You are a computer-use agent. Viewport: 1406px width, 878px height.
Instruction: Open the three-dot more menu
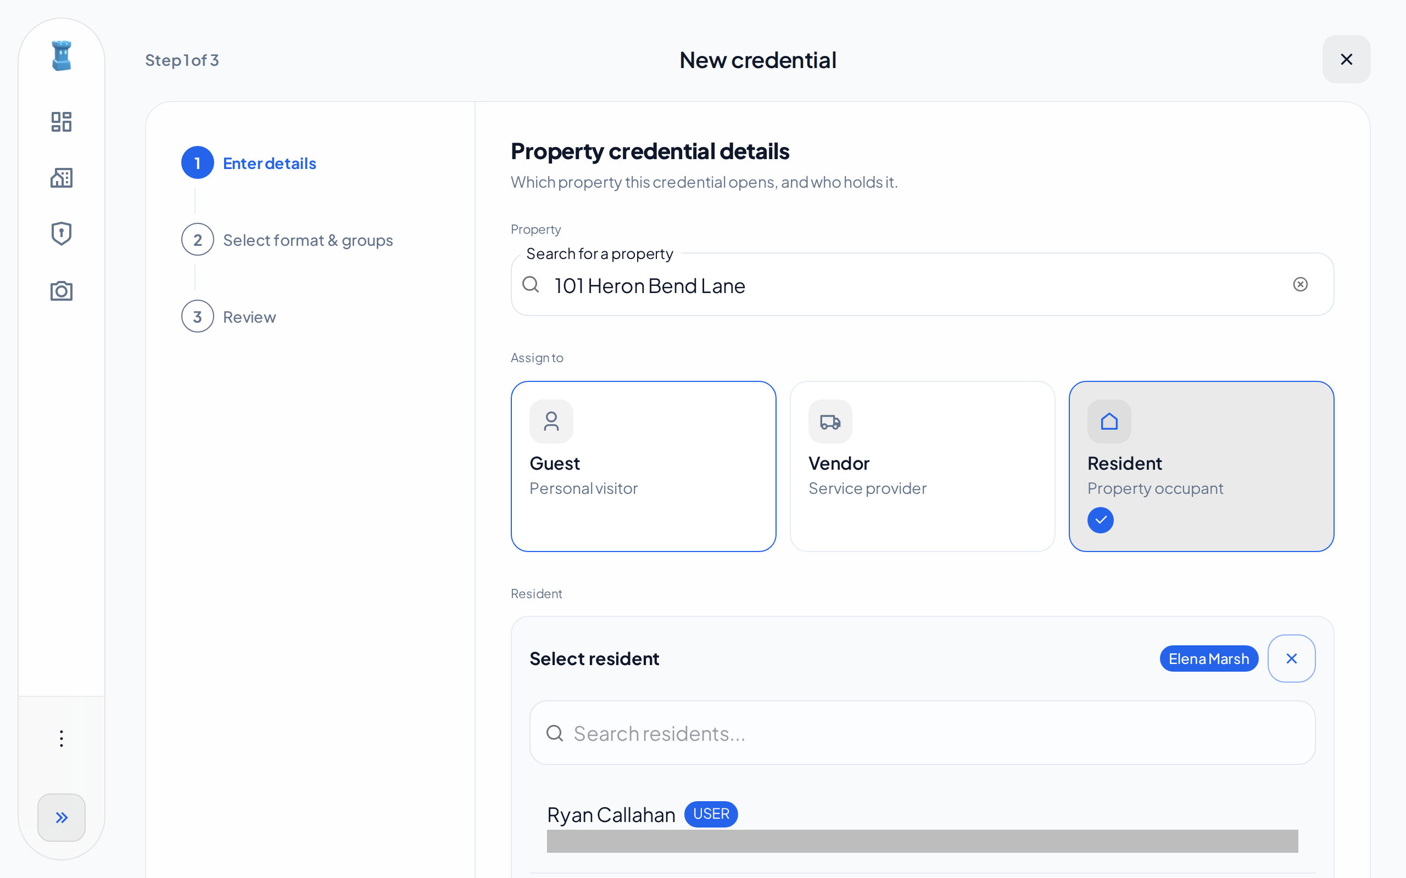(x=62, y=739)
